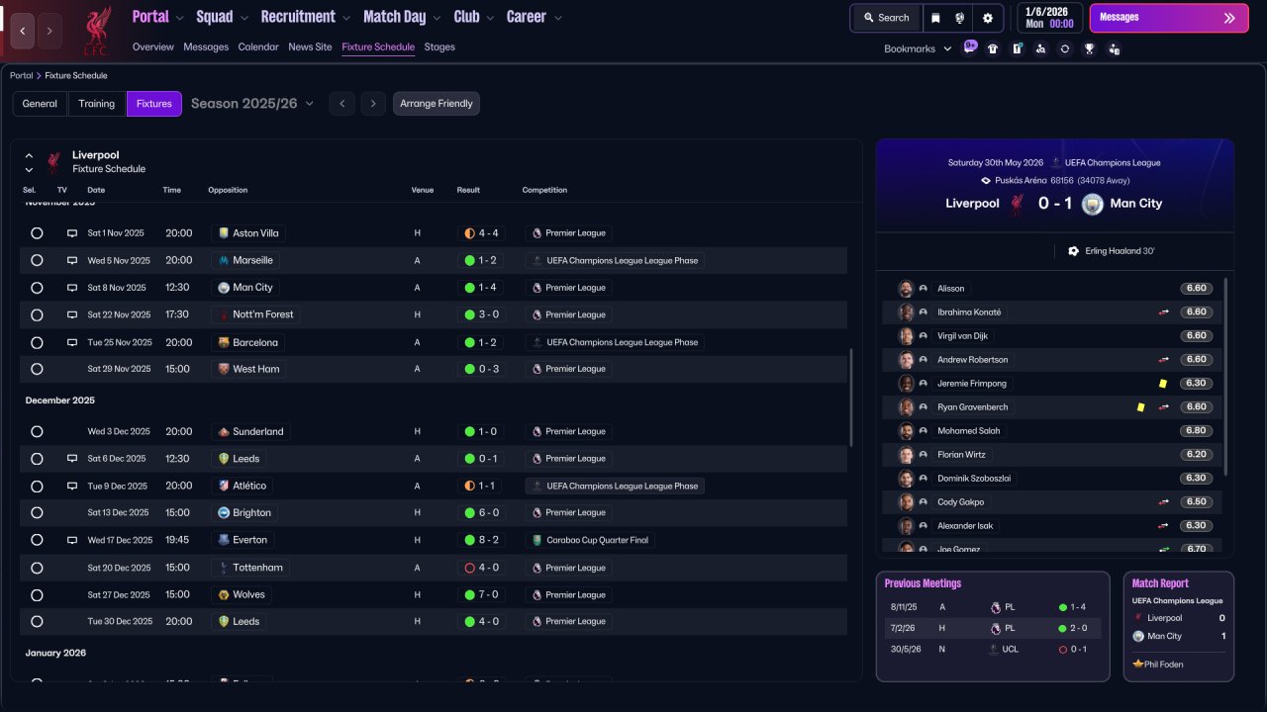Open the Messages continue button
Image resolution: width=1267 pixels, height=712 pixels.
1169,18
